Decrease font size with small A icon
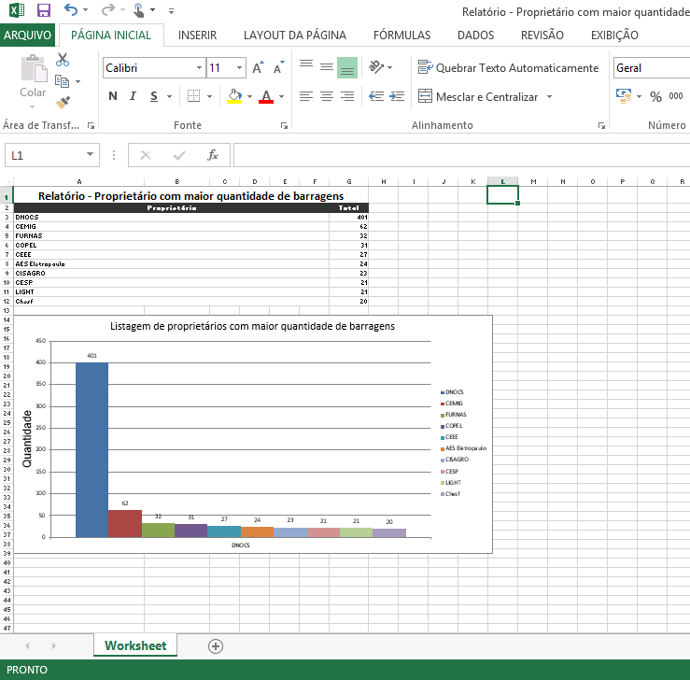The height and width of the screenshot is (680, 690). tap(279, 67)
